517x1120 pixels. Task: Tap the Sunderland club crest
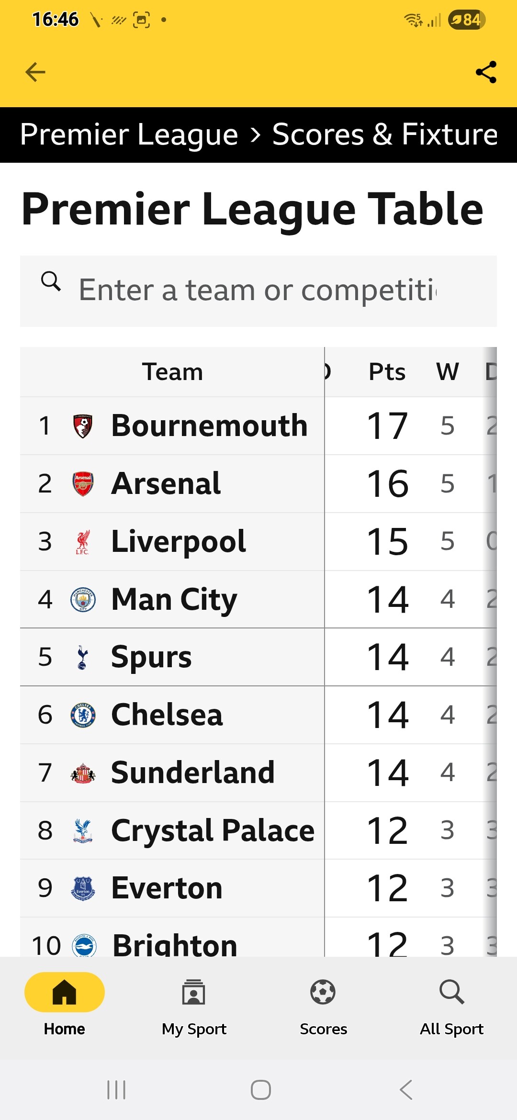tap(83, 773)
